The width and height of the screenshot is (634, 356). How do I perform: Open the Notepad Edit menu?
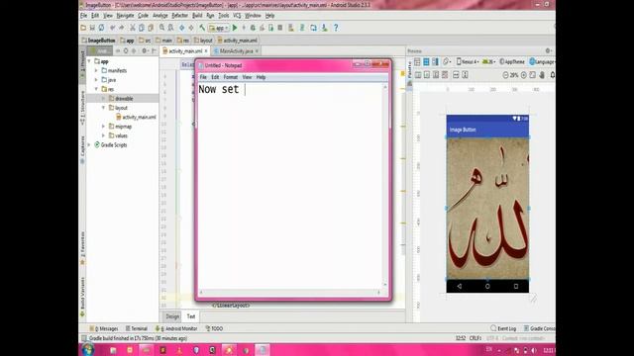215,77
